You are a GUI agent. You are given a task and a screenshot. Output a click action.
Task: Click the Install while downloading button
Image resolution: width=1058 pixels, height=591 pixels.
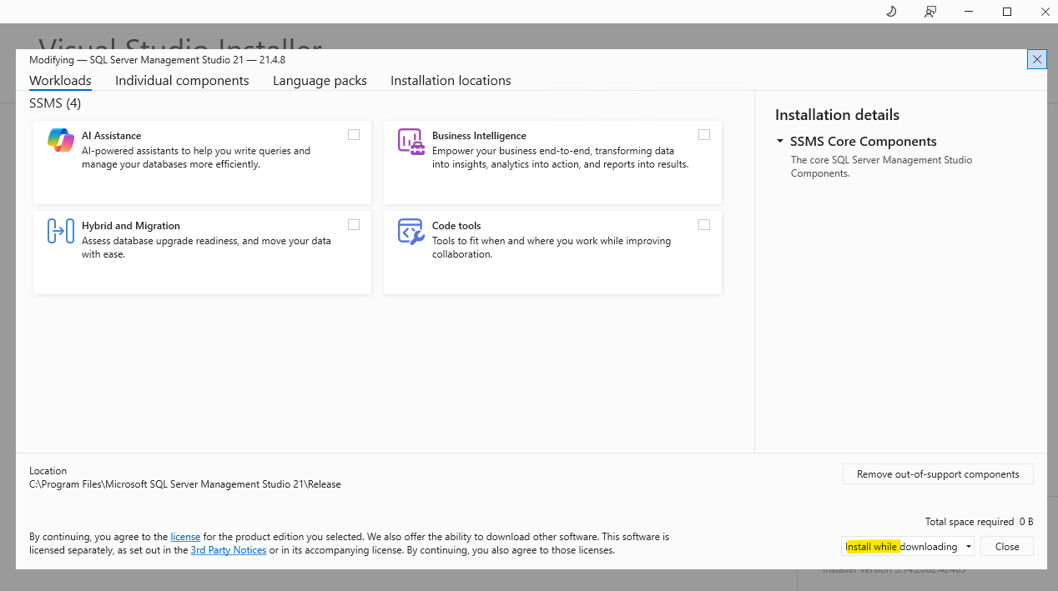[x=902, y=547]
